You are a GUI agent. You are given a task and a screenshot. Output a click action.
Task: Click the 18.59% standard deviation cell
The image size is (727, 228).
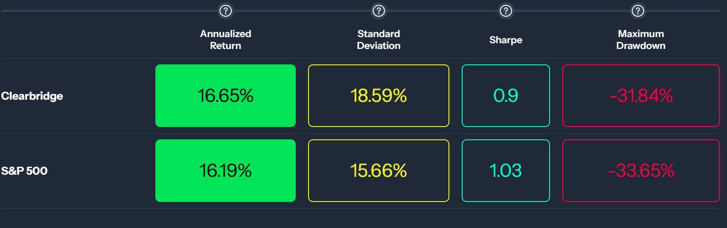[x=379, y=96]
